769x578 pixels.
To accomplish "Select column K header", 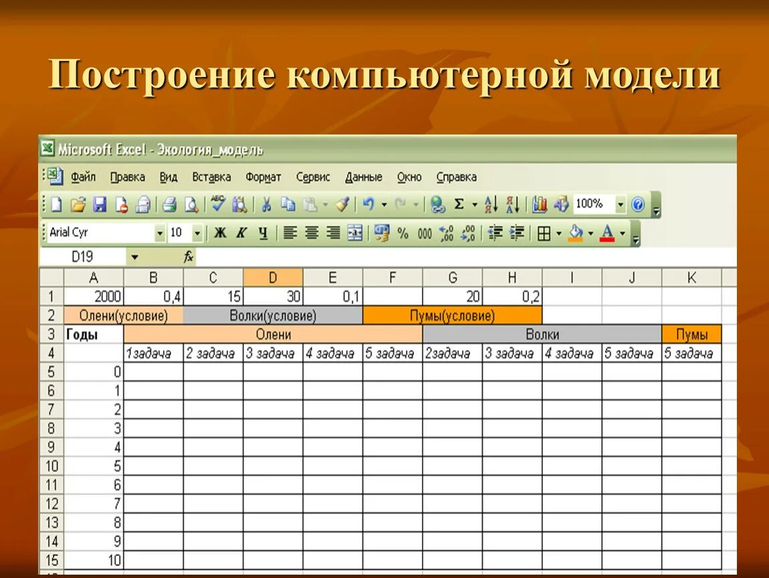I will [691, 278].
